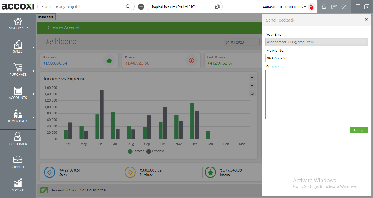Submit the feedback form
This screenshot has height=198, width=373.
click(359, 130)
